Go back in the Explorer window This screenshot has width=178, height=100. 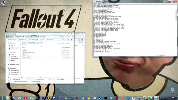click(x=8, y=37)
